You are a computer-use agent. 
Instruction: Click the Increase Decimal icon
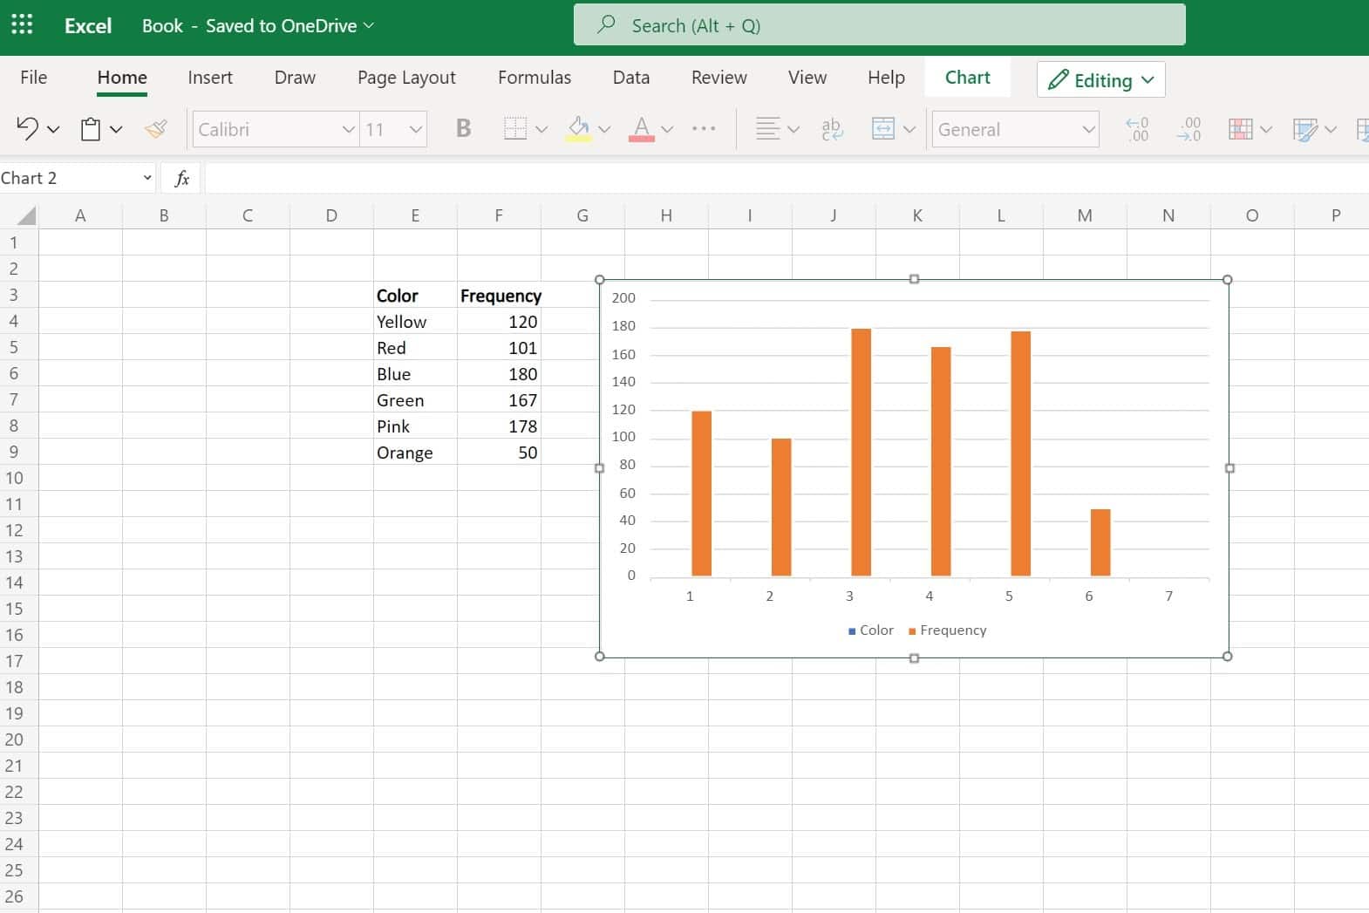pyautogui.click(x=1137, y=129)
